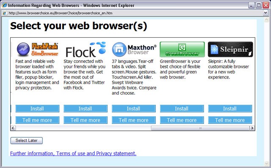
Task: Click the Flock browser logo
Action: (x=86, y=49)
